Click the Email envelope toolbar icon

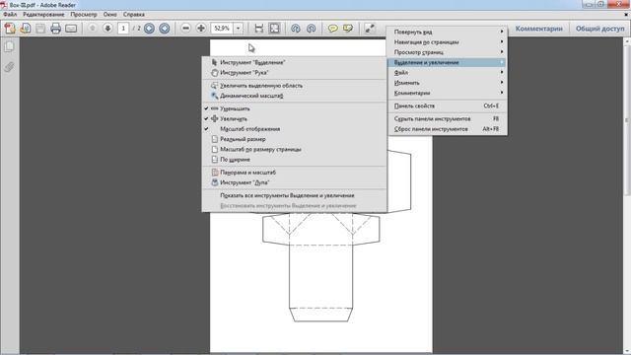click(x=71, y=29)
